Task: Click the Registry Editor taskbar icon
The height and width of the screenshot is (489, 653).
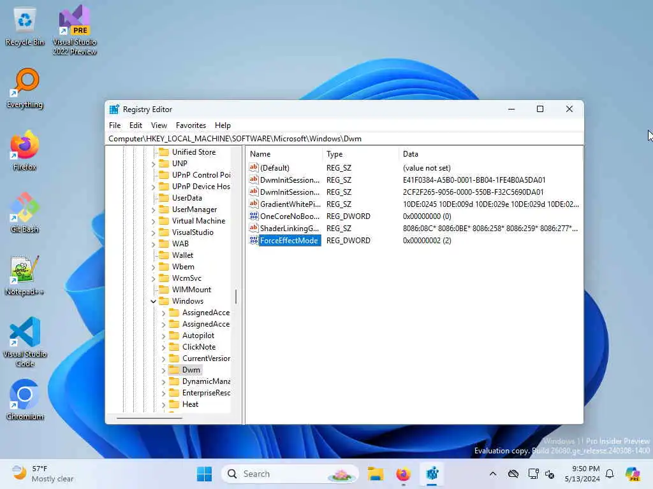Action: coord(432,474)
